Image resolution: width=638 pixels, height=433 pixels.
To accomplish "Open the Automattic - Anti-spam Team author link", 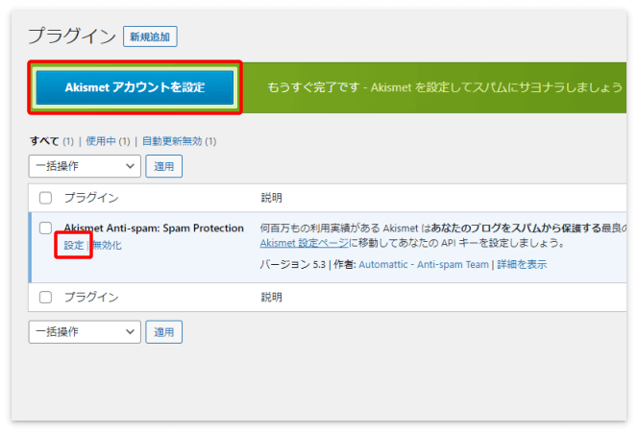I will [x=424, y=264].
